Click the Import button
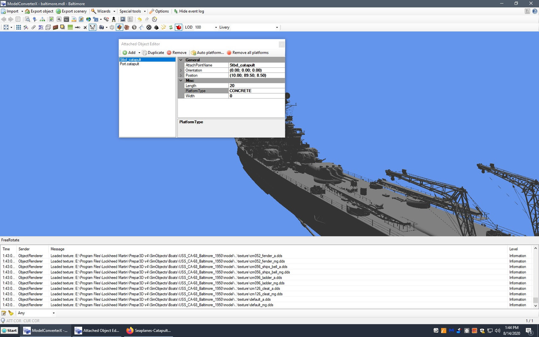Image resolution: width=539 pixels, height=337 pixels. [x=10, y=11]
